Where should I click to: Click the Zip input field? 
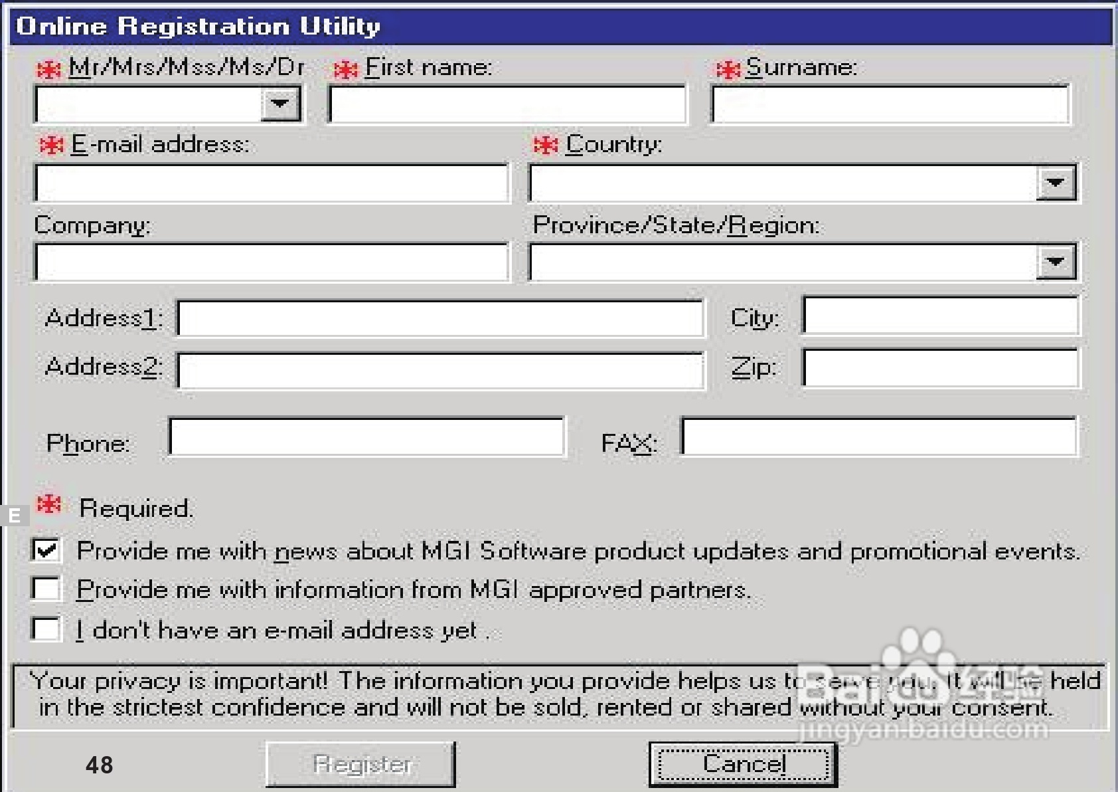coord(940,367)
